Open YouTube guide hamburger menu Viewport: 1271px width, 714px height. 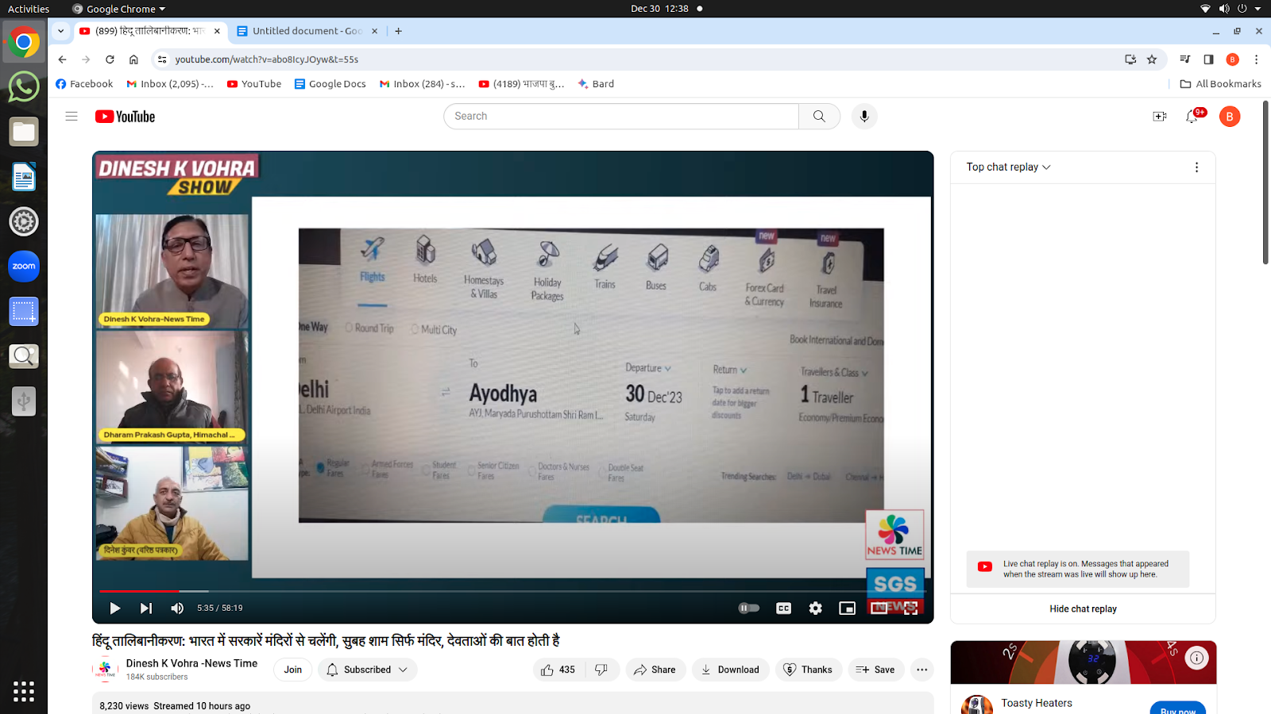tap(71, 117)
